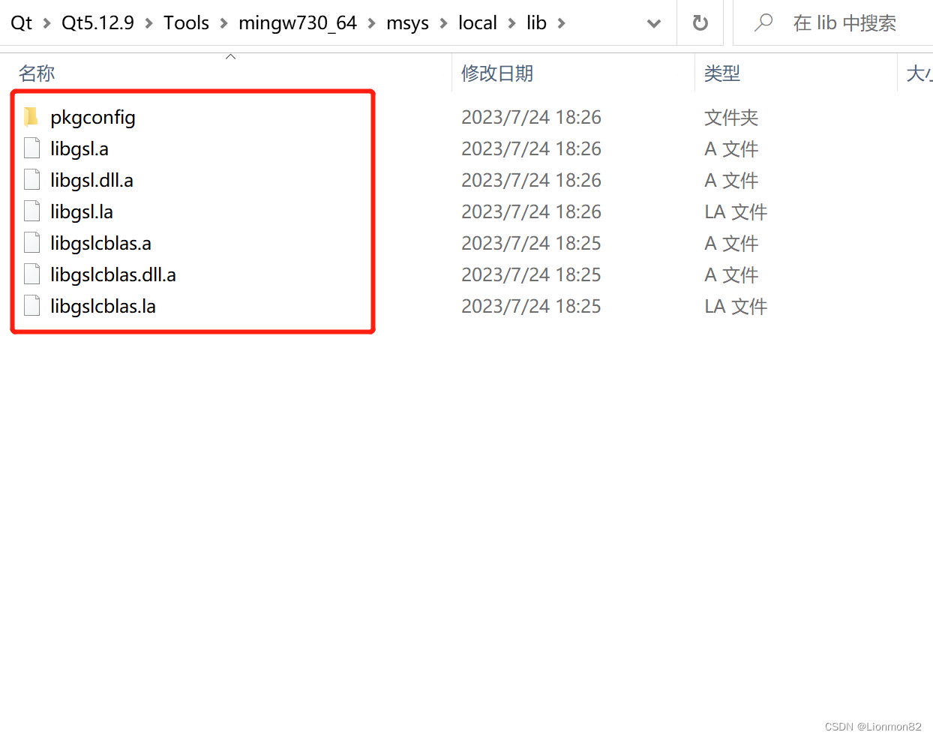Click the file icon beside libgsl.la

(x=31, y=211)
